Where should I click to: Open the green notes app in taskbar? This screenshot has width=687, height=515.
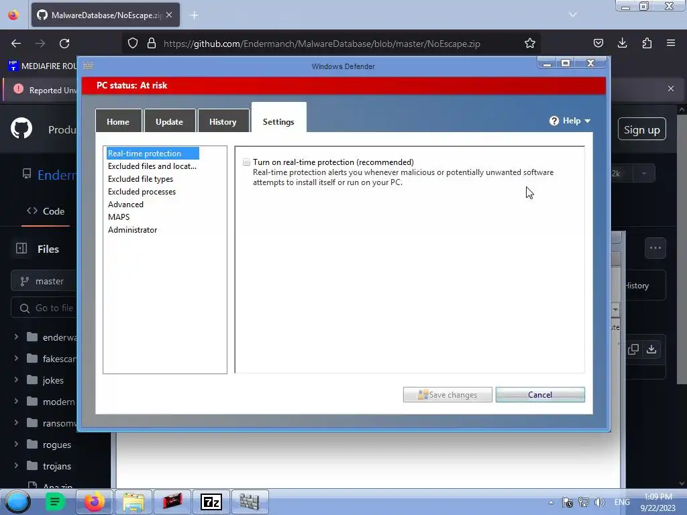point(55,502)
